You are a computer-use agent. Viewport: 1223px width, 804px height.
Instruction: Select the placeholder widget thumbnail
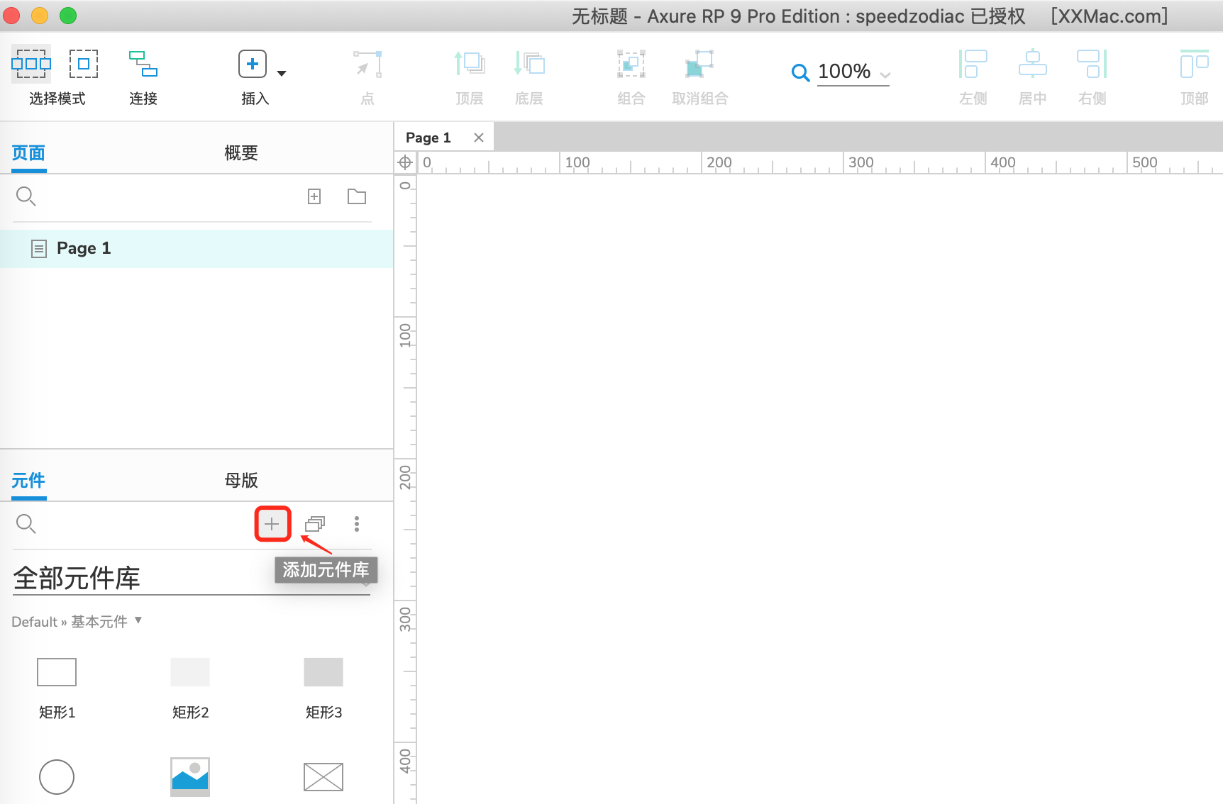point(323,777)
